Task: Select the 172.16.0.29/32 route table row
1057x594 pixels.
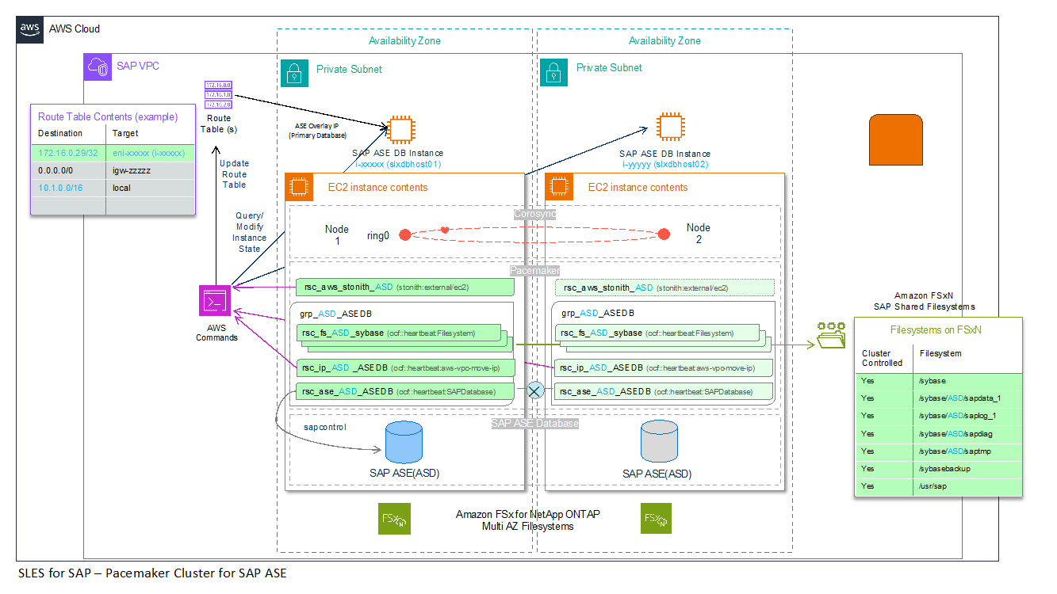Action: coord(112,152)
